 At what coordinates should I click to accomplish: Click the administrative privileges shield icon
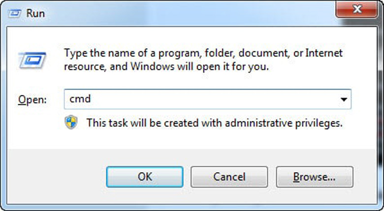pos(71,122)
